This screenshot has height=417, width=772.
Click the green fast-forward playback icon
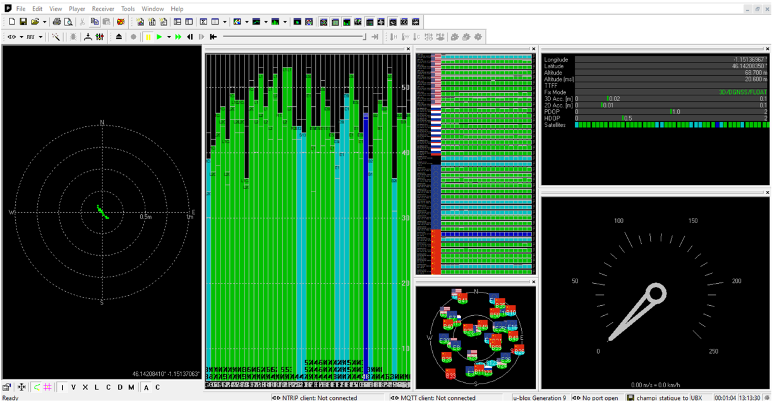pyautogui.click(x=179, y=37)
